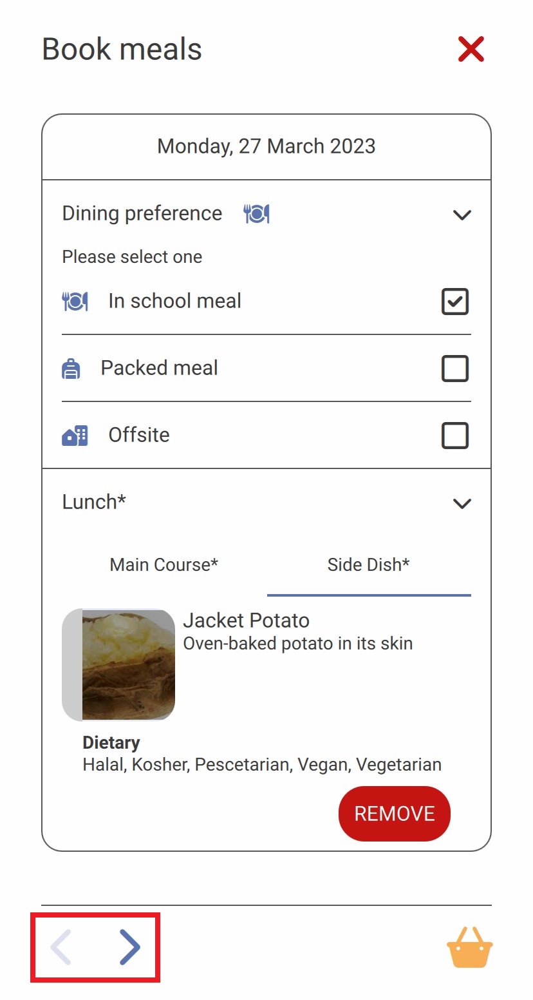Screen dimensions: 533x1000
Task: Click the faded previous day arrow
Action: 61,947
